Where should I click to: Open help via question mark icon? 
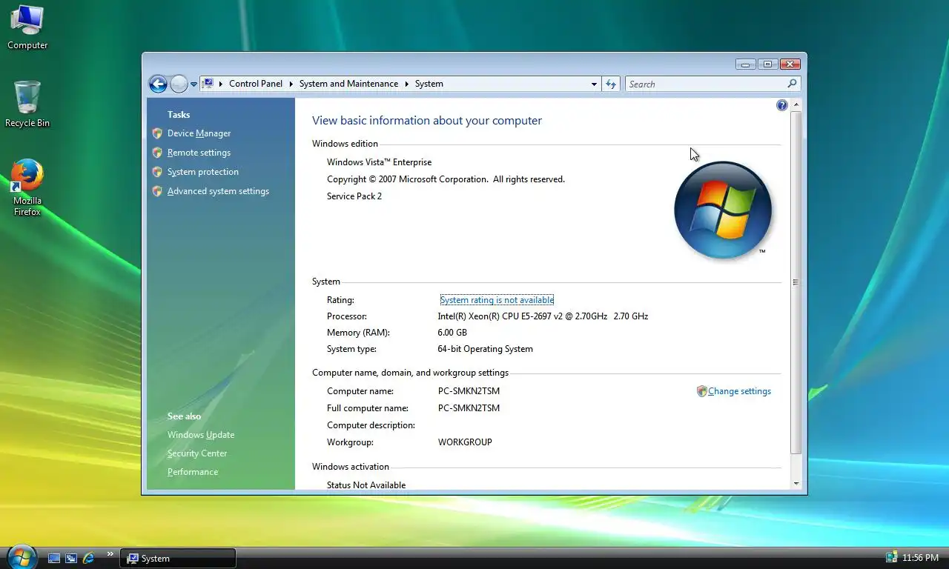tap(781, 105)
